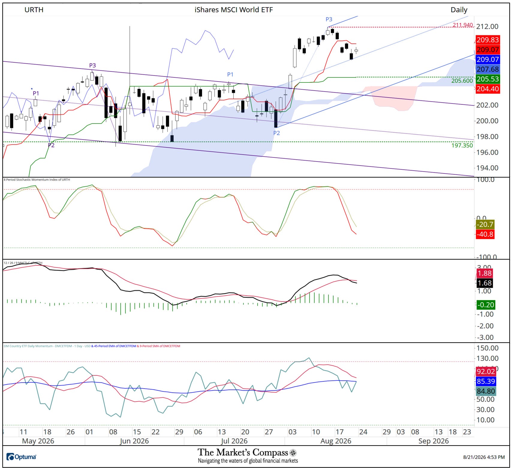Screen dimensions: 512x468
Task: Click the 8/21/2026 4:53 PM timestamp
Action: point(484,457)
